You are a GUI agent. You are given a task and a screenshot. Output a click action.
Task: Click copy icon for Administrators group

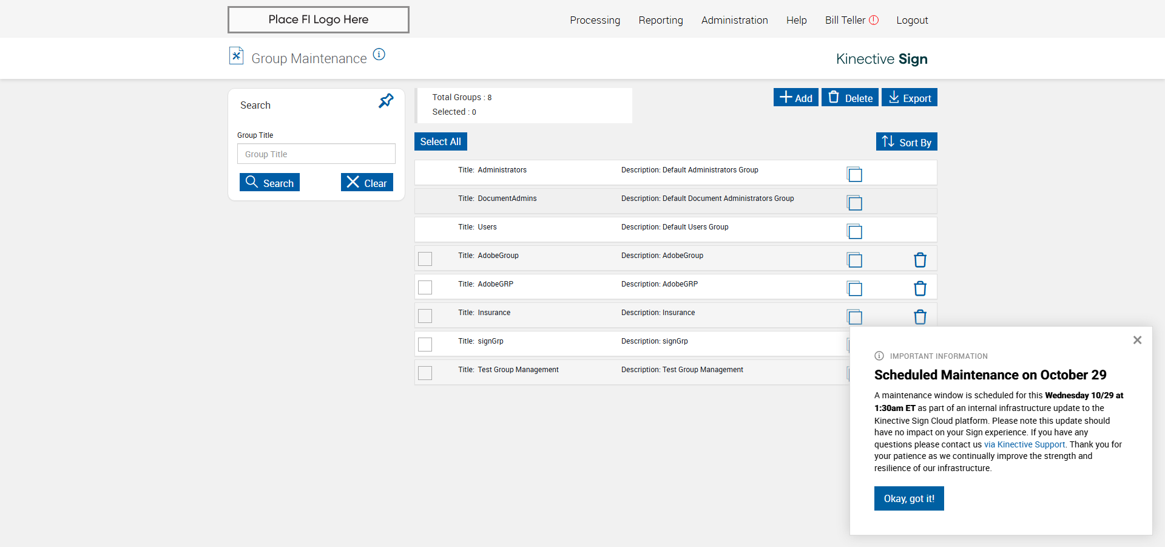[x=854, y=175]
